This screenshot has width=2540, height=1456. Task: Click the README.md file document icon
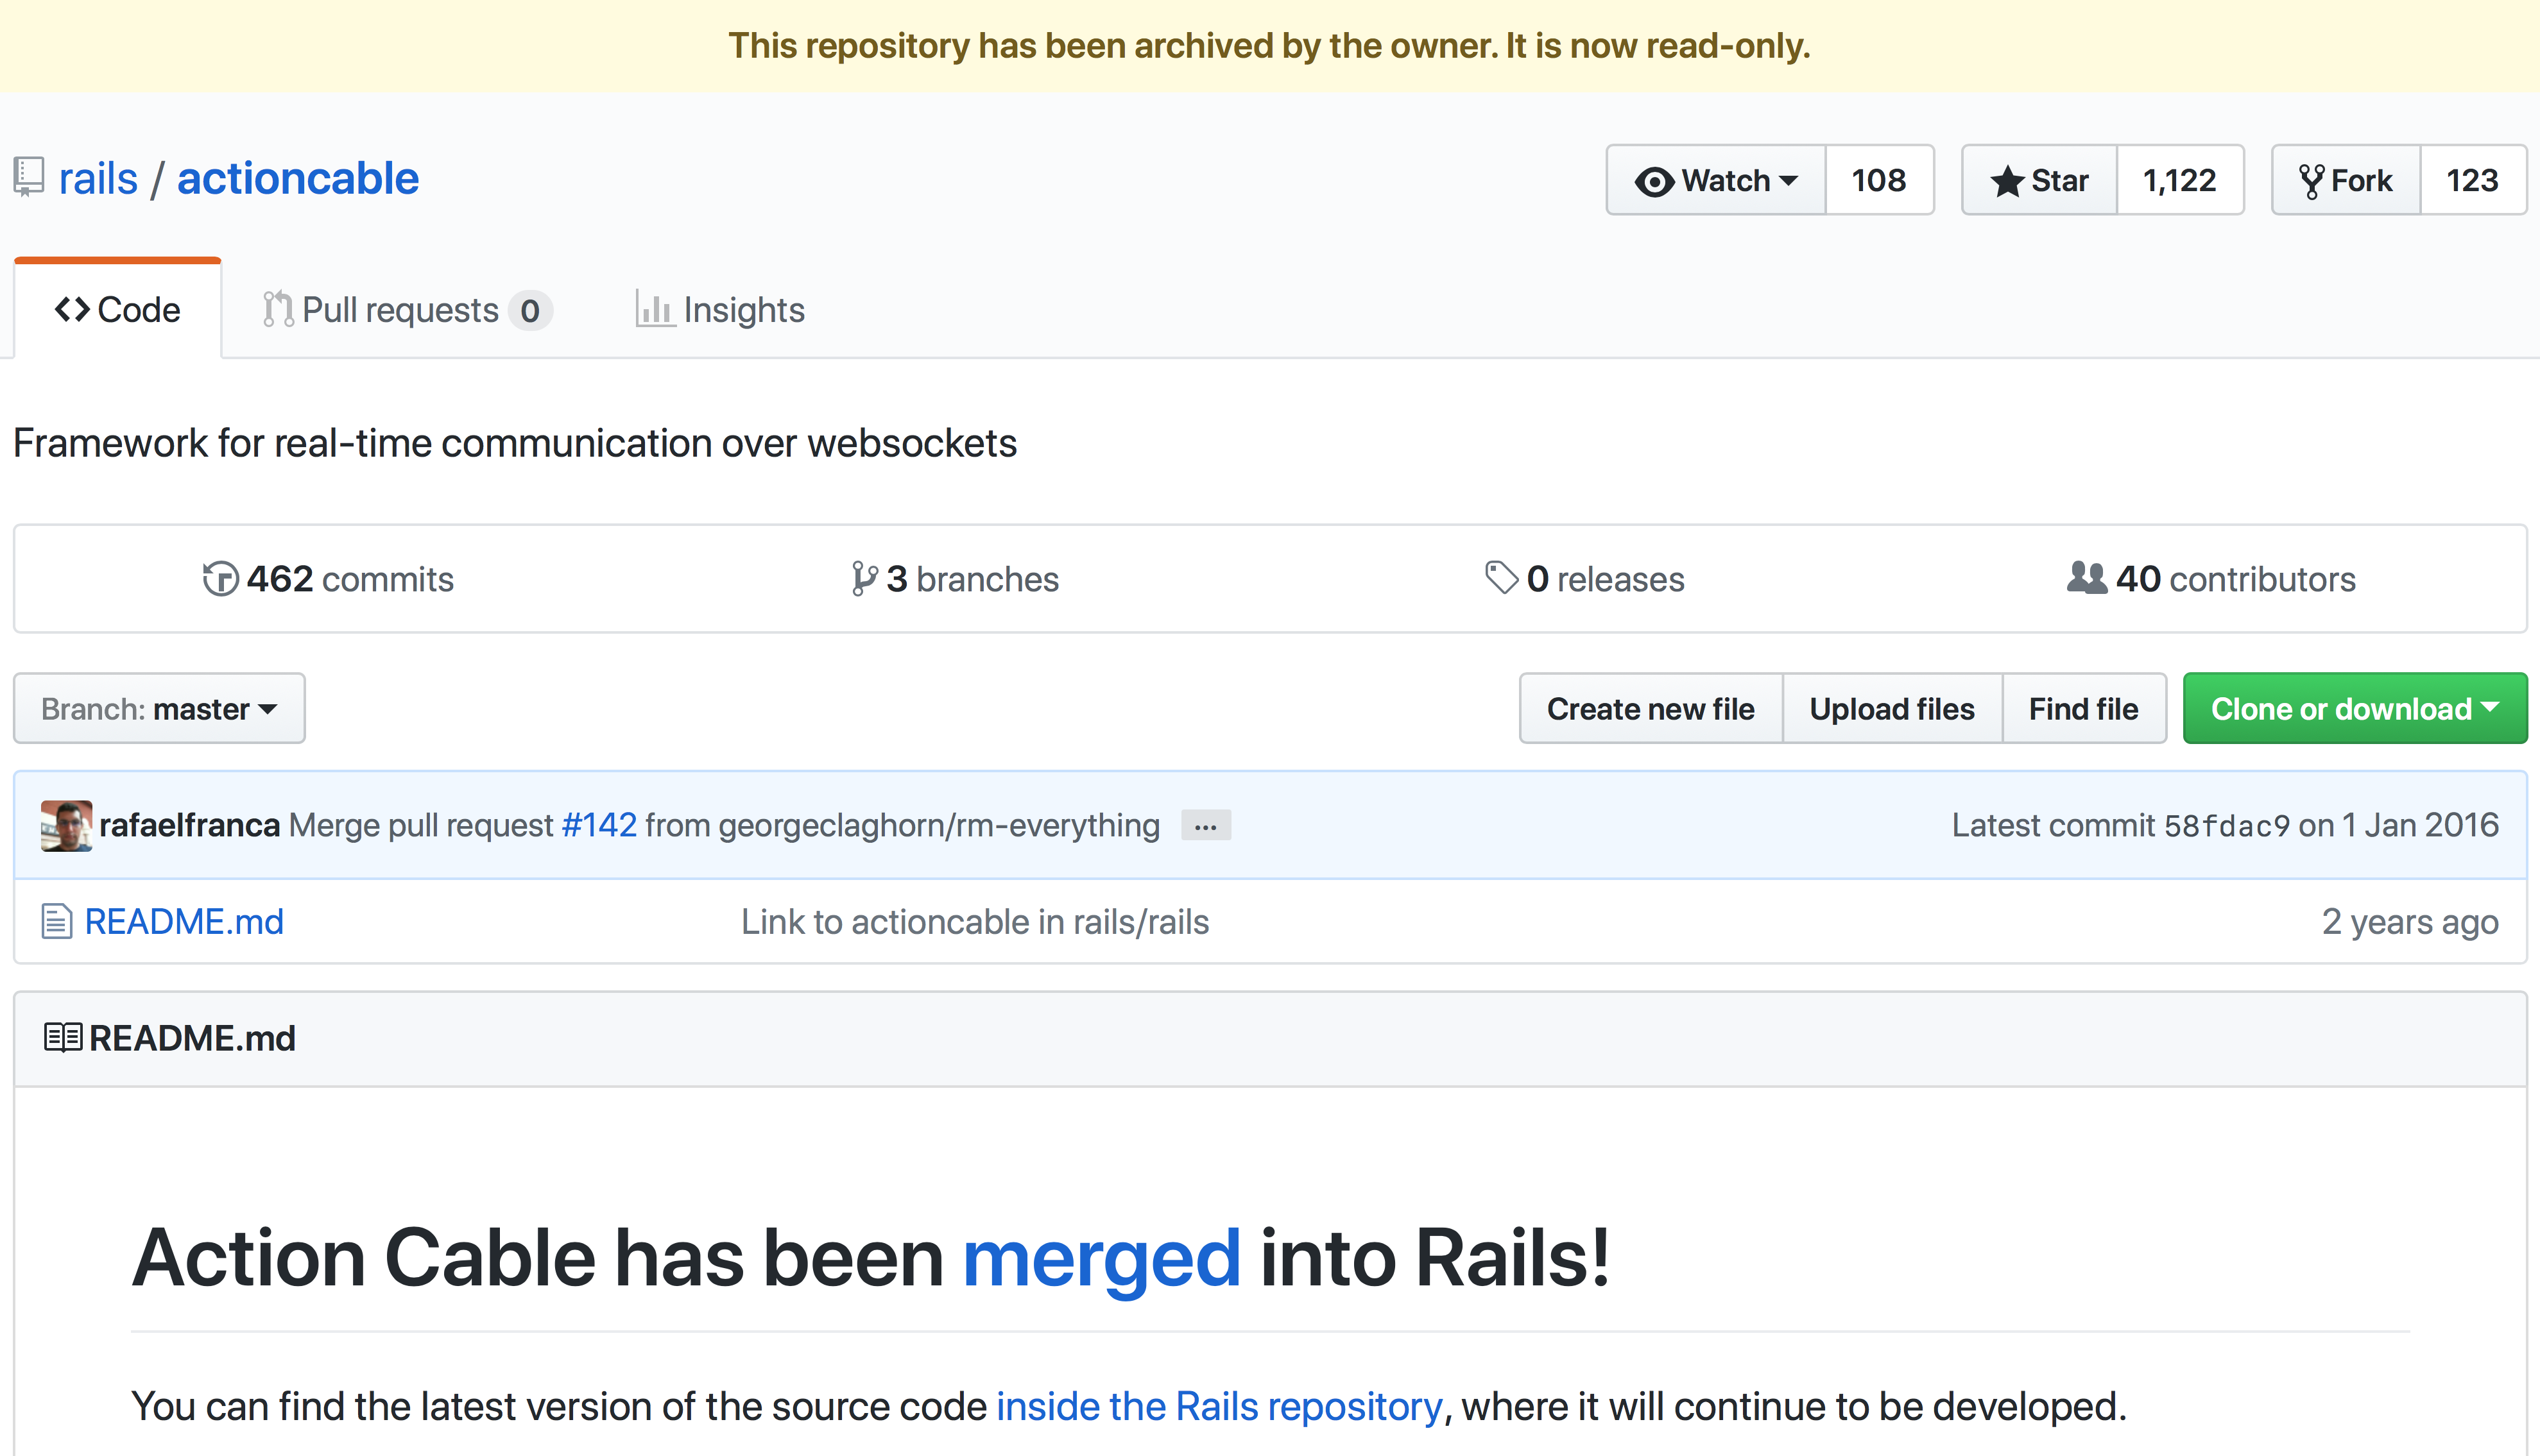click(x=56, y=921)
